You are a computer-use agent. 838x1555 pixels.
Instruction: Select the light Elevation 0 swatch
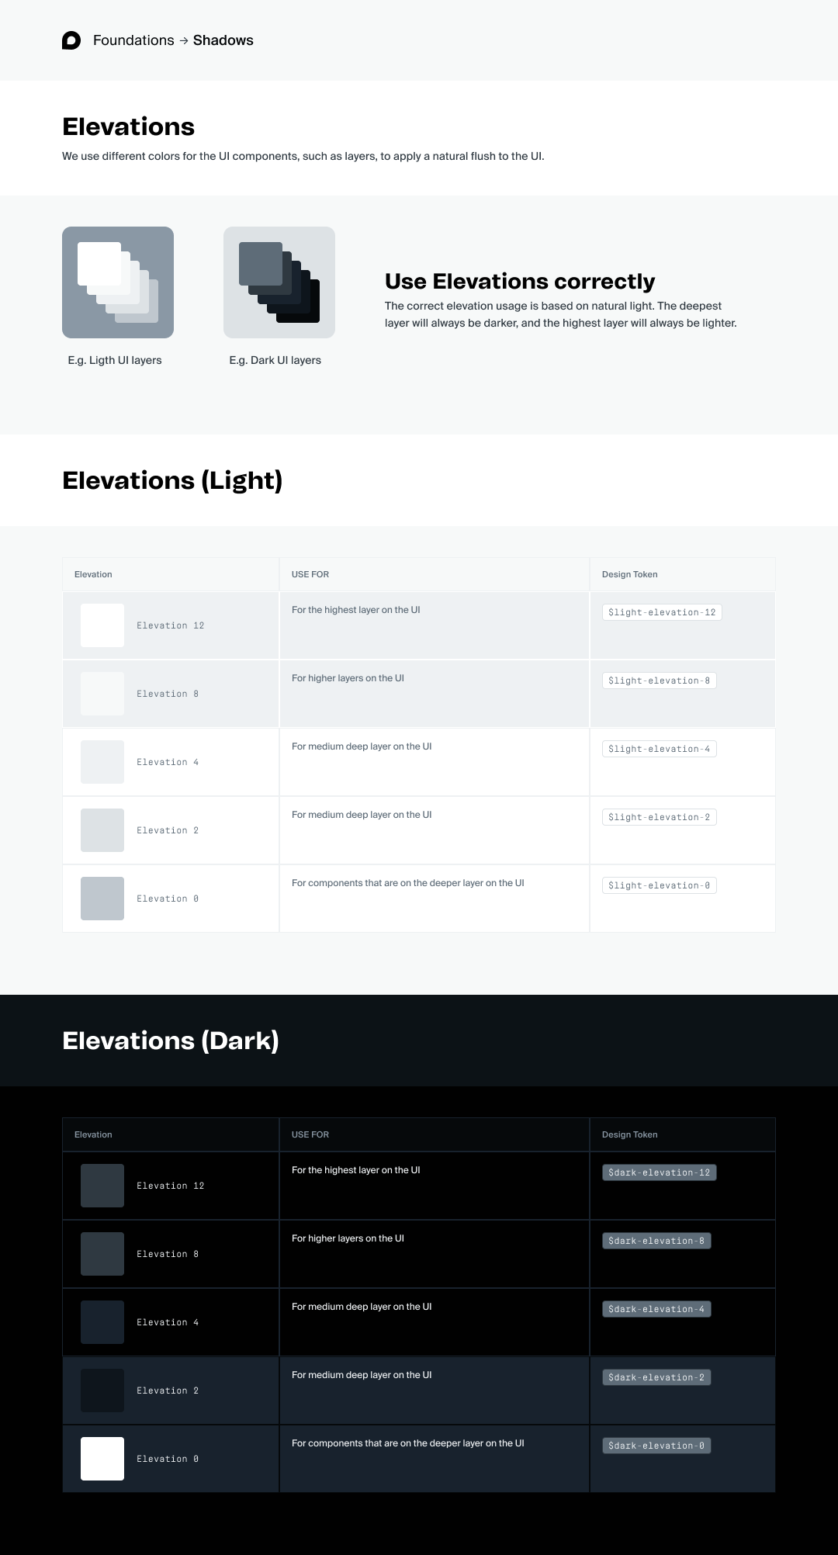(102, 899)
